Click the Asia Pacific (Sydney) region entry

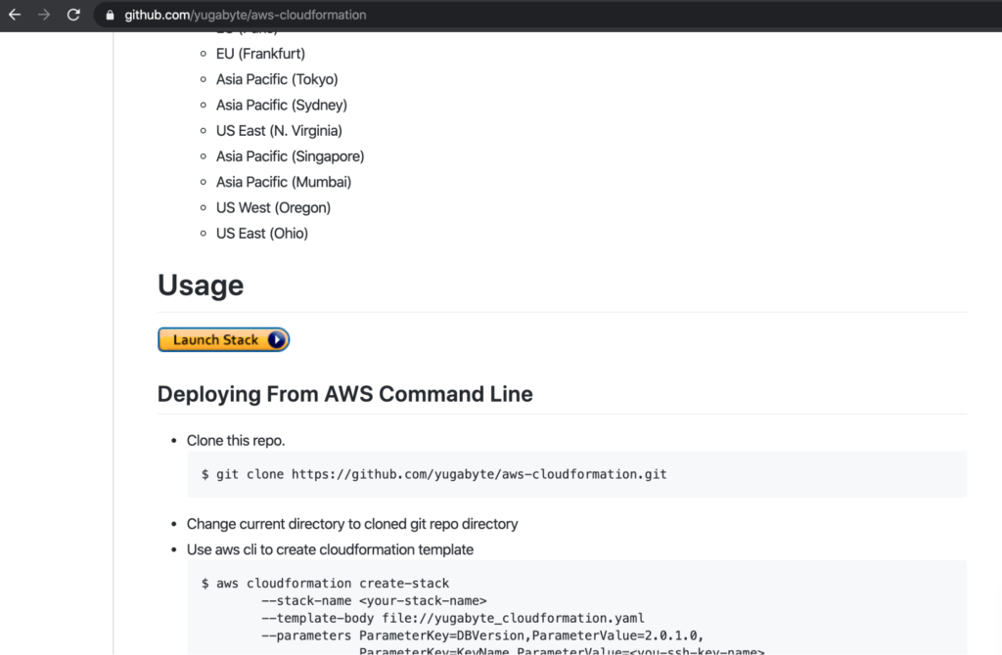[281, 105]
